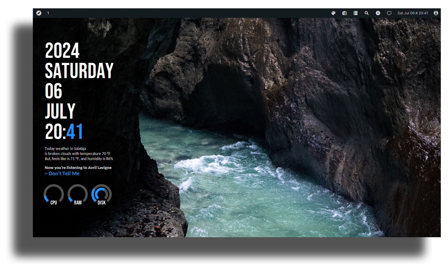The height and width of the screenshot is (270, 448).
Task: Click the SATURDAY weekday text
Action: point(79,71)
